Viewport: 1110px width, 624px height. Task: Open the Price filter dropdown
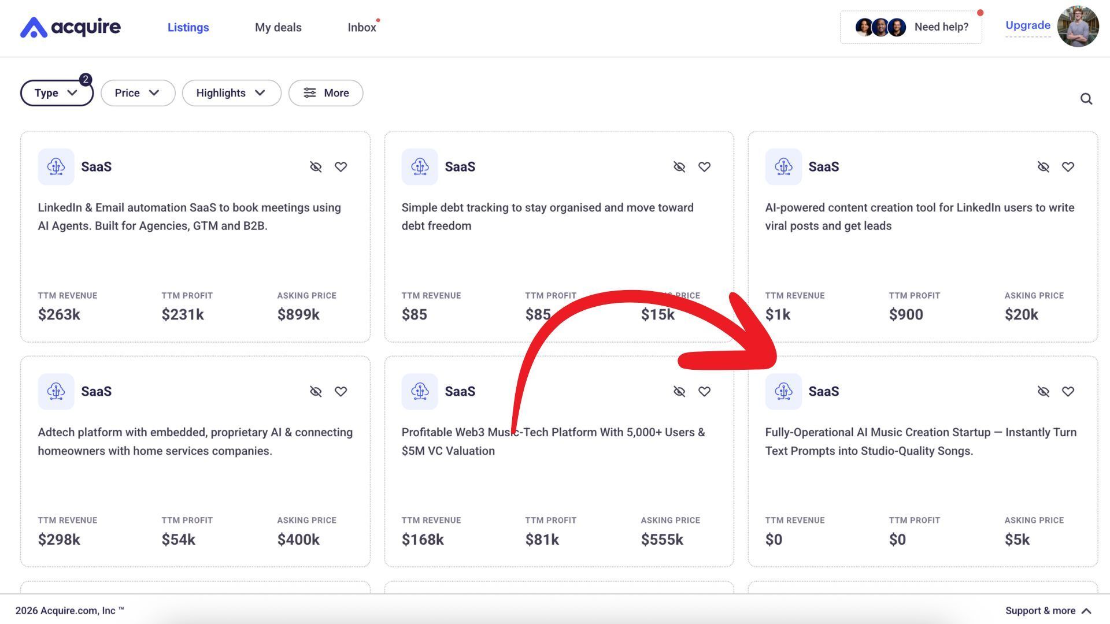click(x=138, y=93)
